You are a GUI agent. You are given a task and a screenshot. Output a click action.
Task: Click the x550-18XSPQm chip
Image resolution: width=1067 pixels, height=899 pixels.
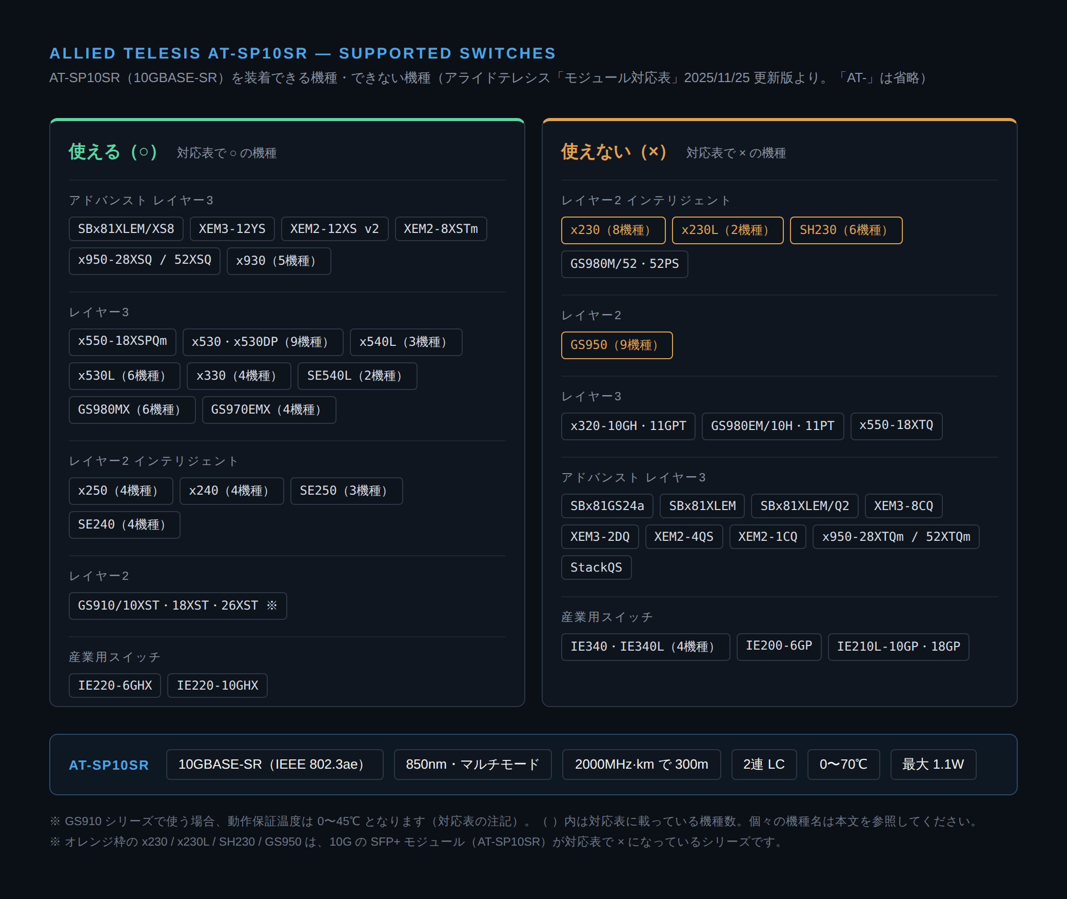122,342
